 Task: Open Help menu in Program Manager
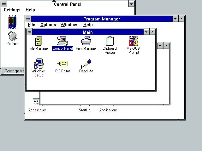(x=88, y=25)
